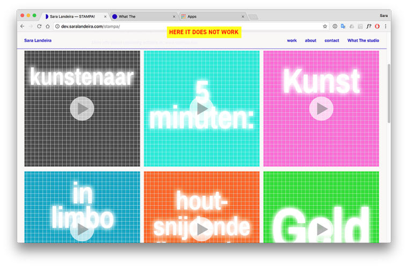Open the 'work' navigation link

[x=292, y=41]
